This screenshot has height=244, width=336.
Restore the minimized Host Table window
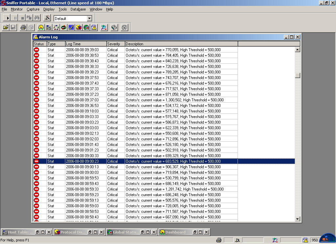coord(37,232)
